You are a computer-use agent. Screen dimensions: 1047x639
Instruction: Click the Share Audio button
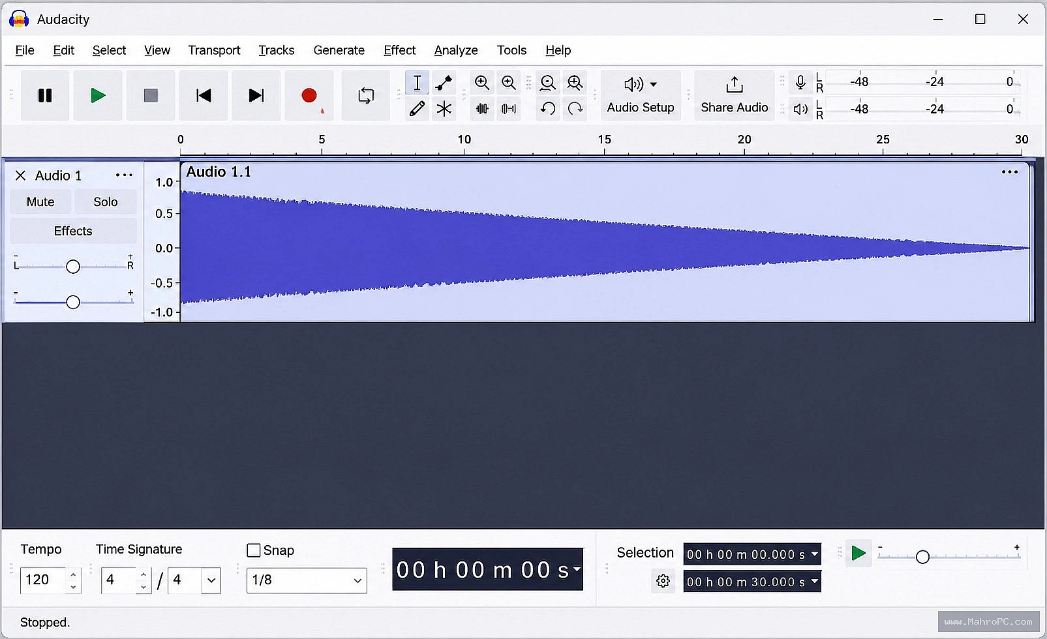pos(735,96)
